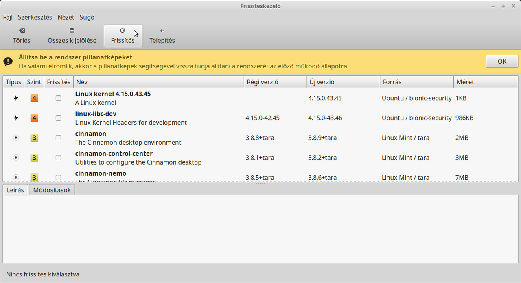Screen dimensions: 521x283
Task: Sort by the Típus column header
Action: 13,82
